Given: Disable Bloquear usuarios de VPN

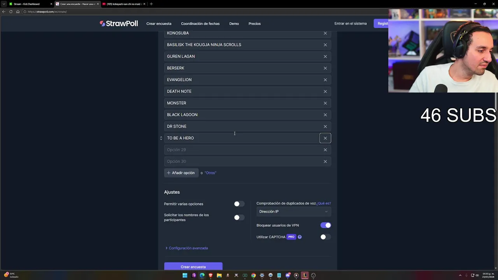Looking at the screenshot, I should point(326,225).
